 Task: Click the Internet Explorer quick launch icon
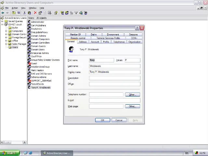(31, 153)
